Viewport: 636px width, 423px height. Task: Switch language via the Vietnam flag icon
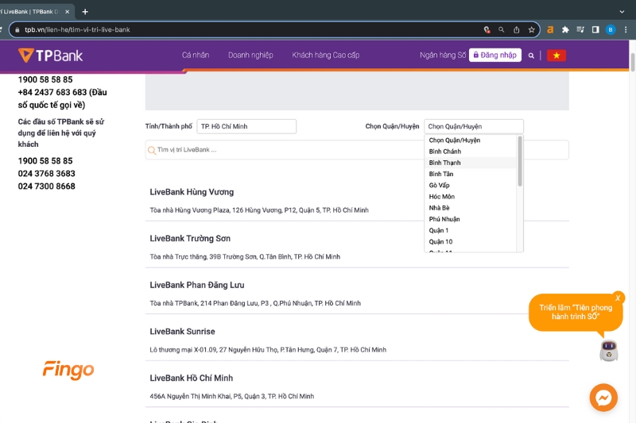click(x=556, y=56)
